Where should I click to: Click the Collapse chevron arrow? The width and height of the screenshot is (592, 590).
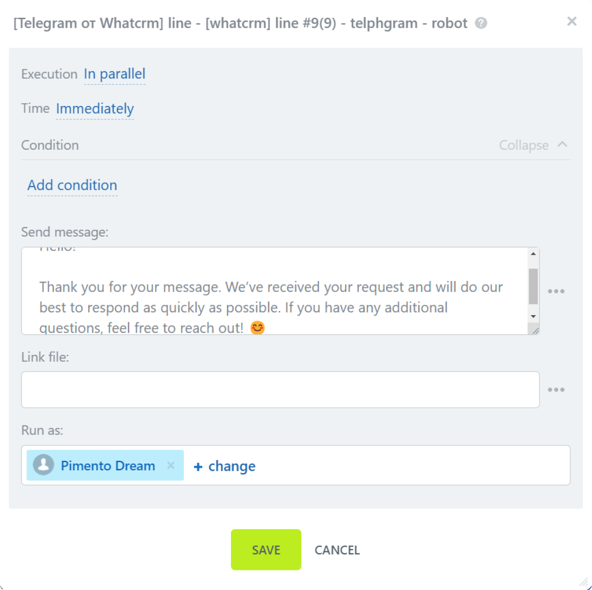pos(563,144)
